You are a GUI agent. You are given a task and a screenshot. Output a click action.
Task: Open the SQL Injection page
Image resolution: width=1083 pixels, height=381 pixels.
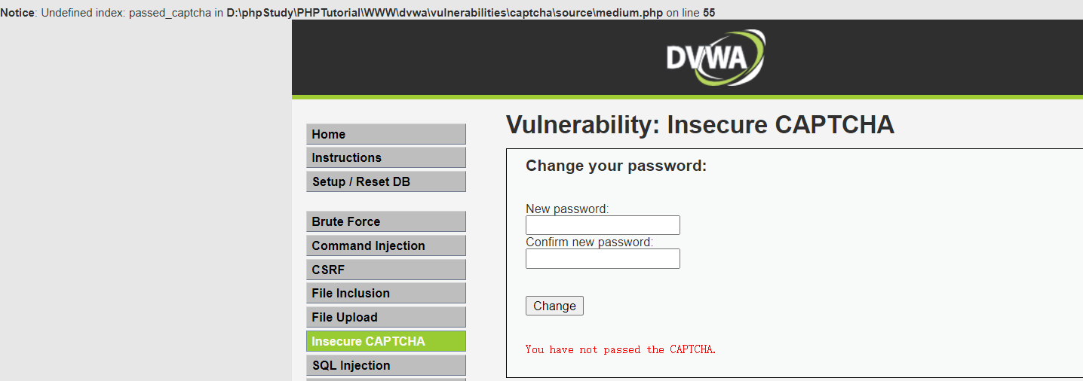[385, 365]
